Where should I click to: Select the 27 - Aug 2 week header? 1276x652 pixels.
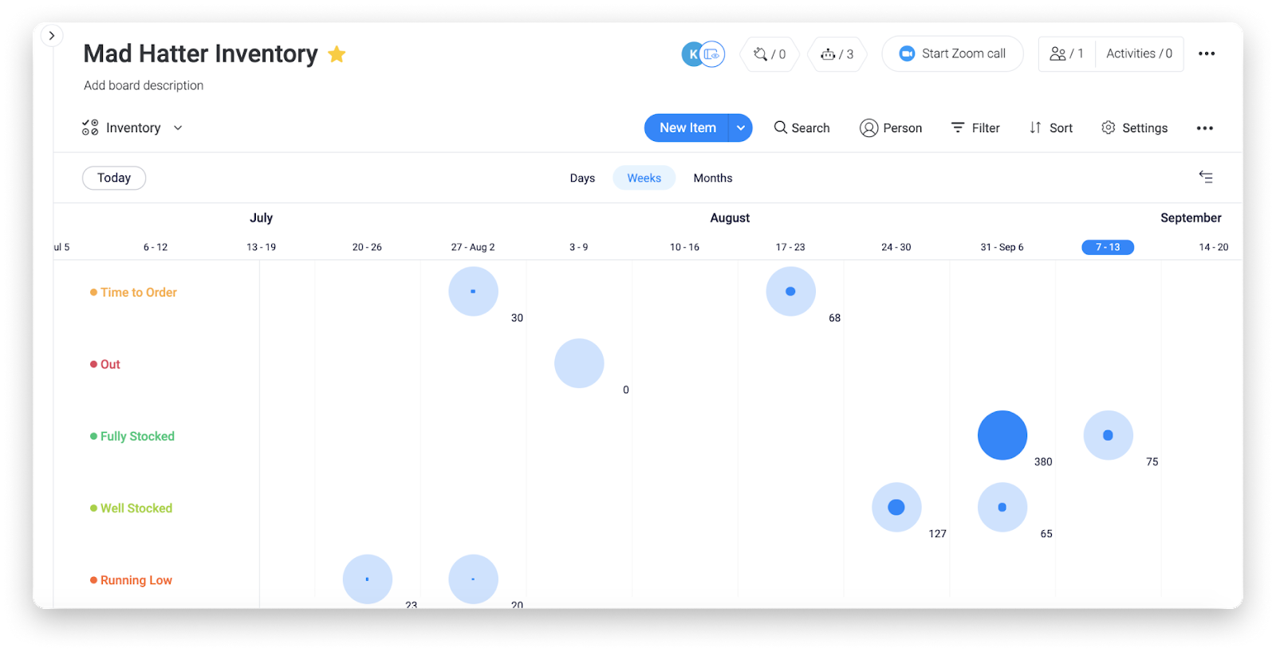[x=473, y=247]
